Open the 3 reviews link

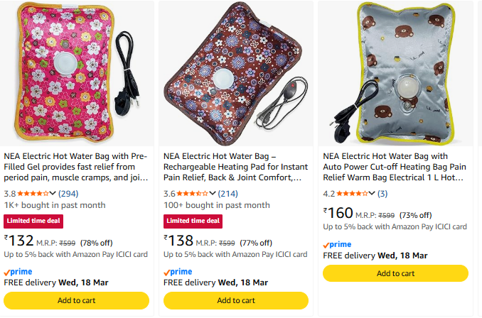(x=382, y=193)
